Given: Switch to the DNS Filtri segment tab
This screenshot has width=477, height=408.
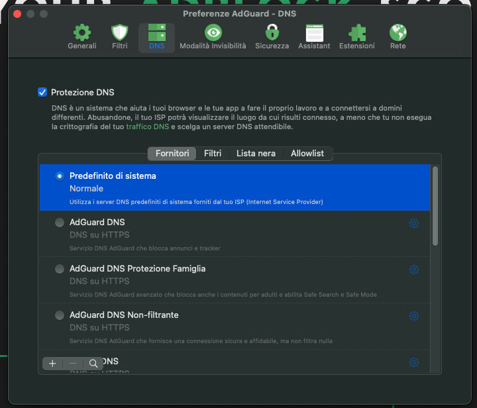Looking at the screenshot, I should 213,154.
